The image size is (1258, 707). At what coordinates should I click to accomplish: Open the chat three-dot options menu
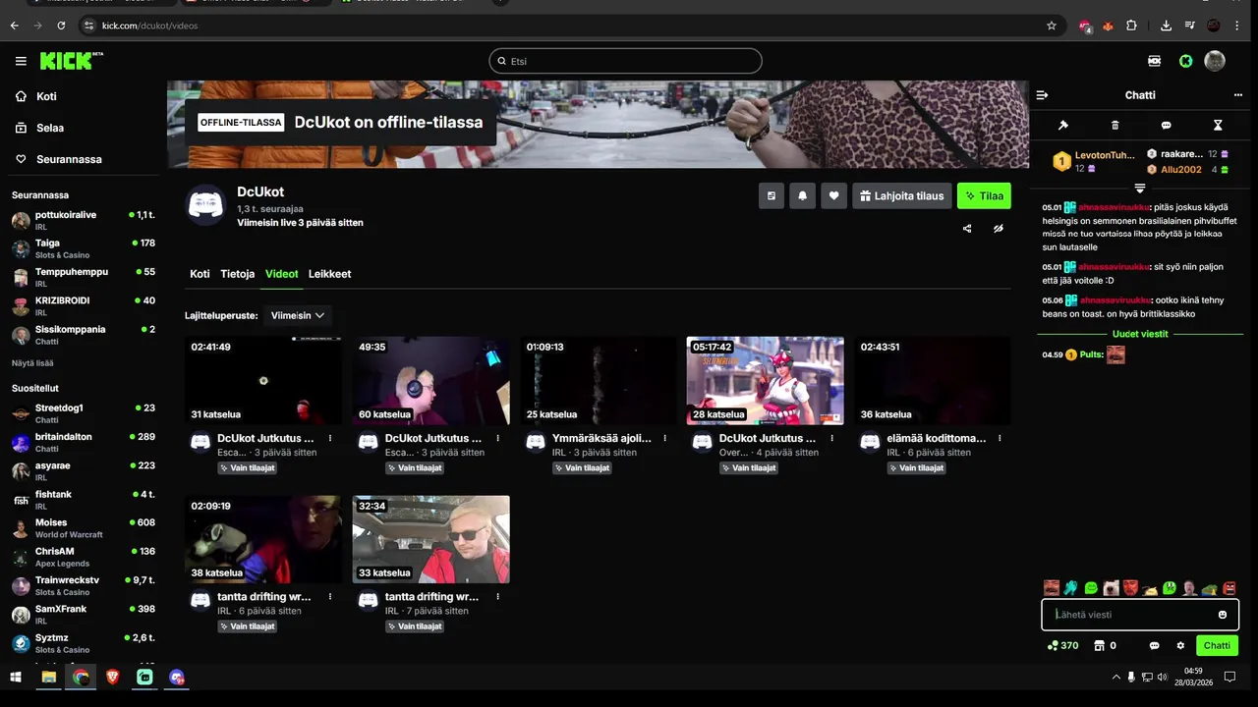click(1237, 95)
